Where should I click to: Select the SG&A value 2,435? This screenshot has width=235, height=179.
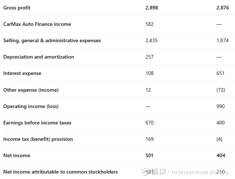click(151, 40)
